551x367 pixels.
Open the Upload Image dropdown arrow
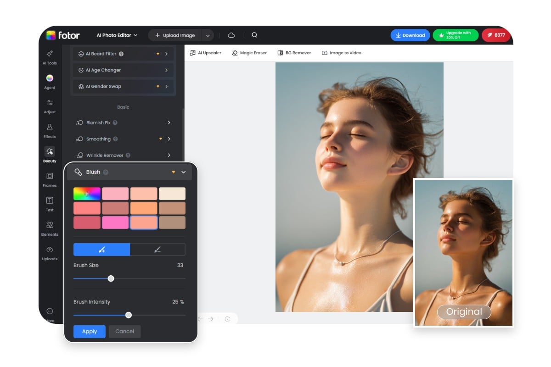(208, 35)
